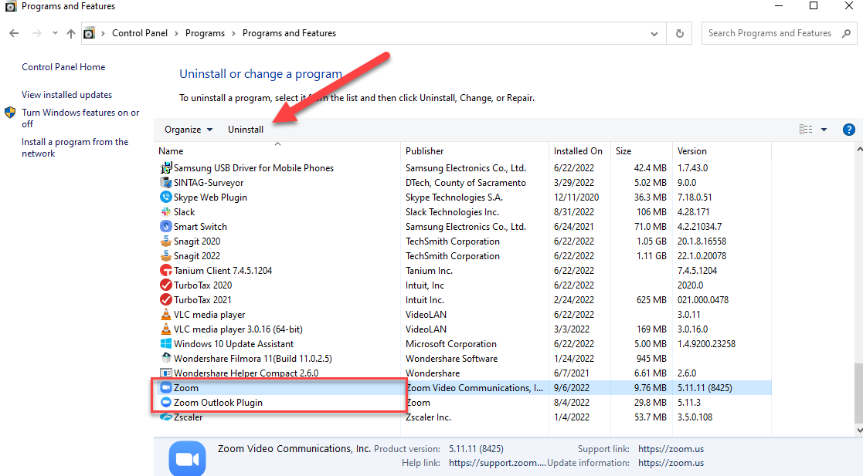Open the support.zoom help link
863x476 pixels.
tap(497, 463)
